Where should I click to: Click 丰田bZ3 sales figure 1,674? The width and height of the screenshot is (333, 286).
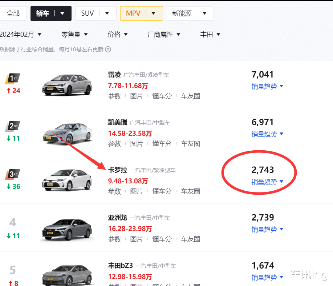(263, 266)
